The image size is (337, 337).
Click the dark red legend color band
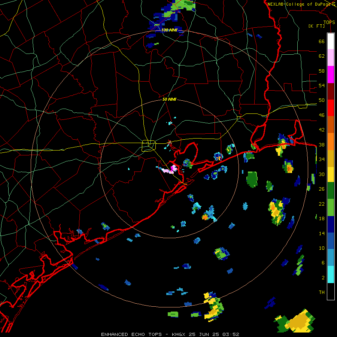pos(331,91)
